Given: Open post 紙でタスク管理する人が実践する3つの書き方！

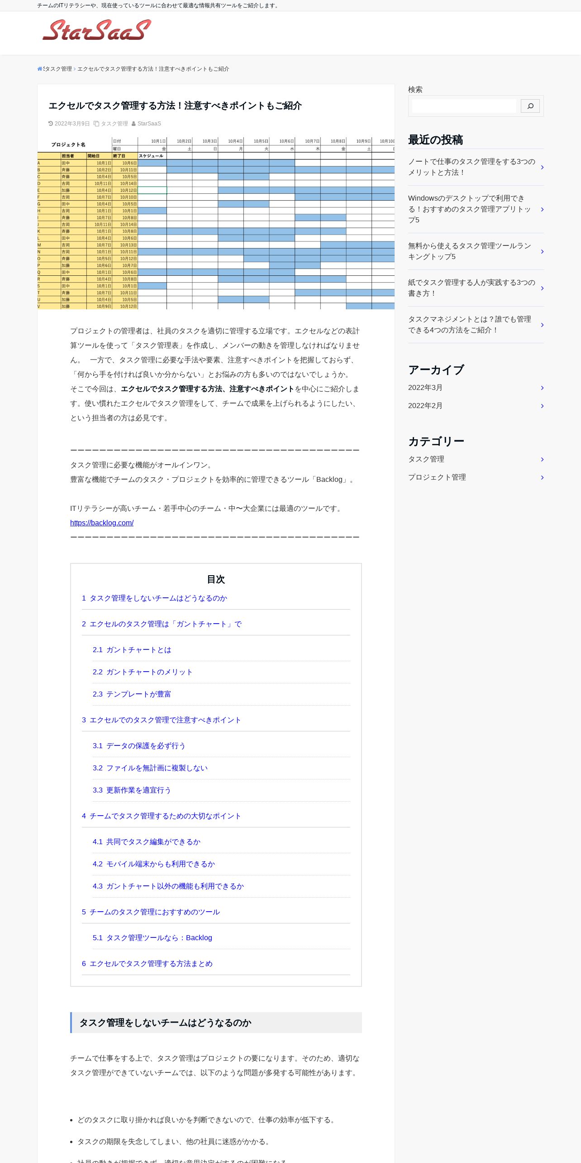Looking at the screenshot, I should tap(471, 288).
